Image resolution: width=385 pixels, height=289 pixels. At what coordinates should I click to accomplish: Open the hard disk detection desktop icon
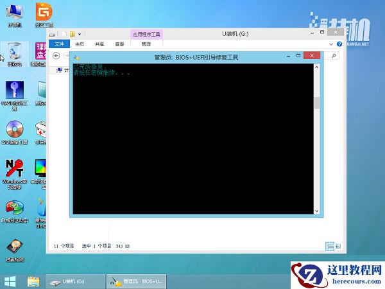(15, 250)
